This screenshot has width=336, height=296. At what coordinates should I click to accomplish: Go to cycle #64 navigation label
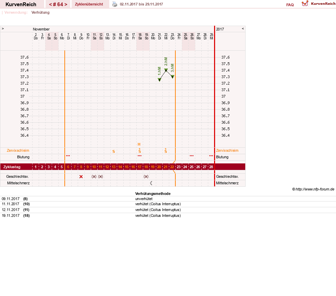[x=58, y=4]
